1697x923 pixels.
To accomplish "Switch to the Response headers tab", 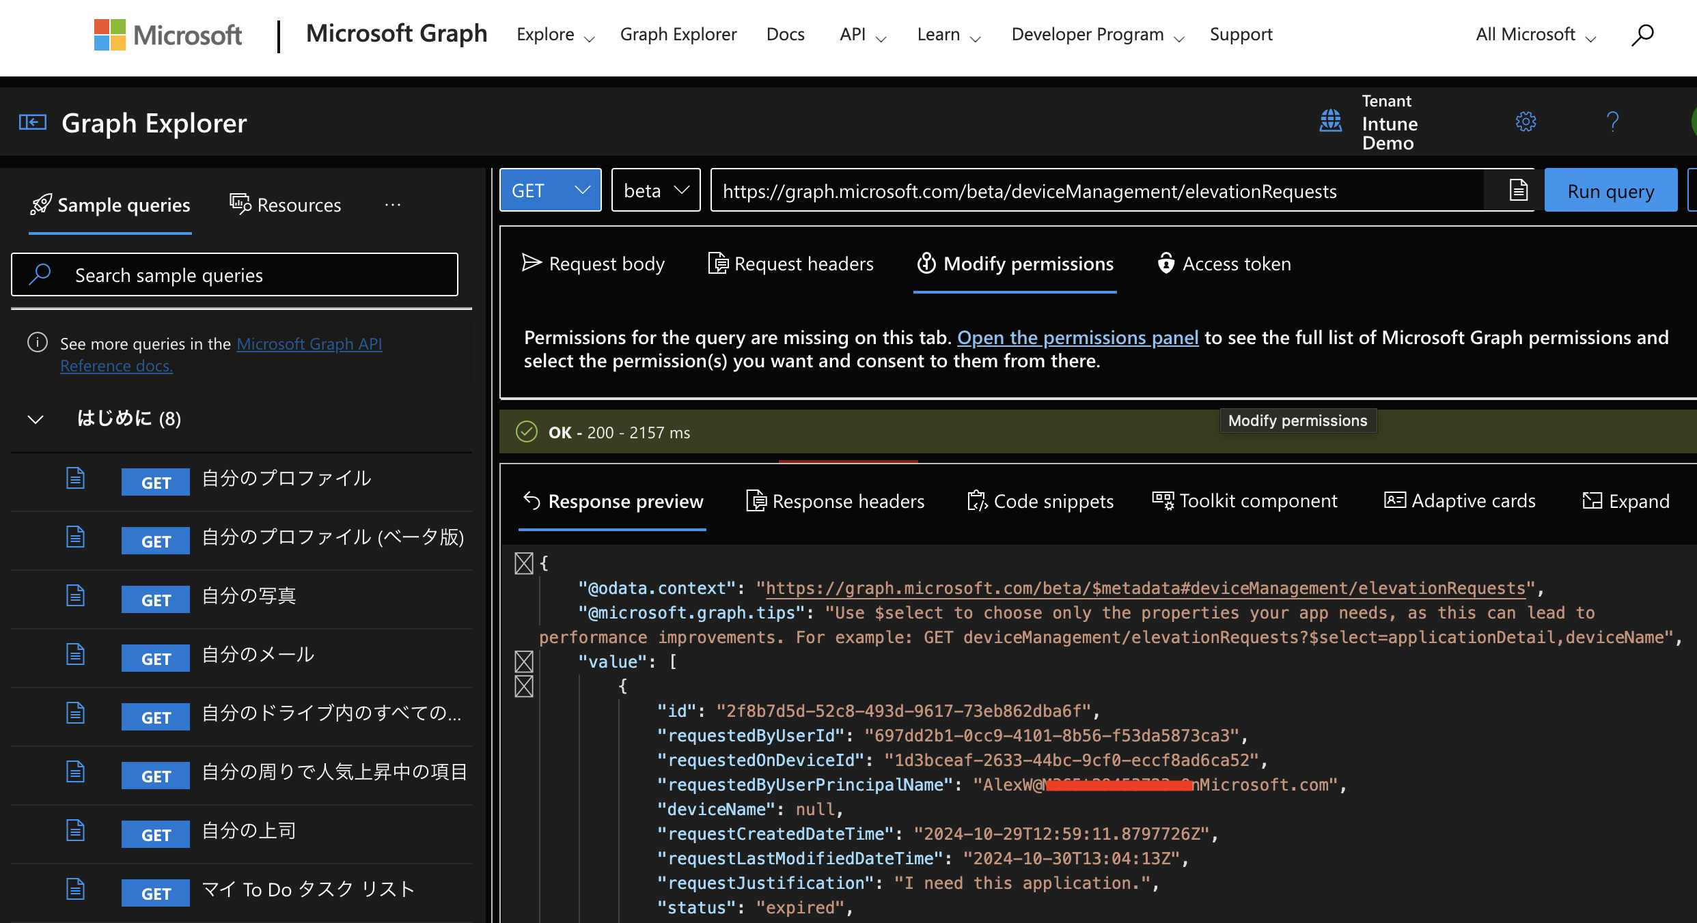I will tap(835, 502).
